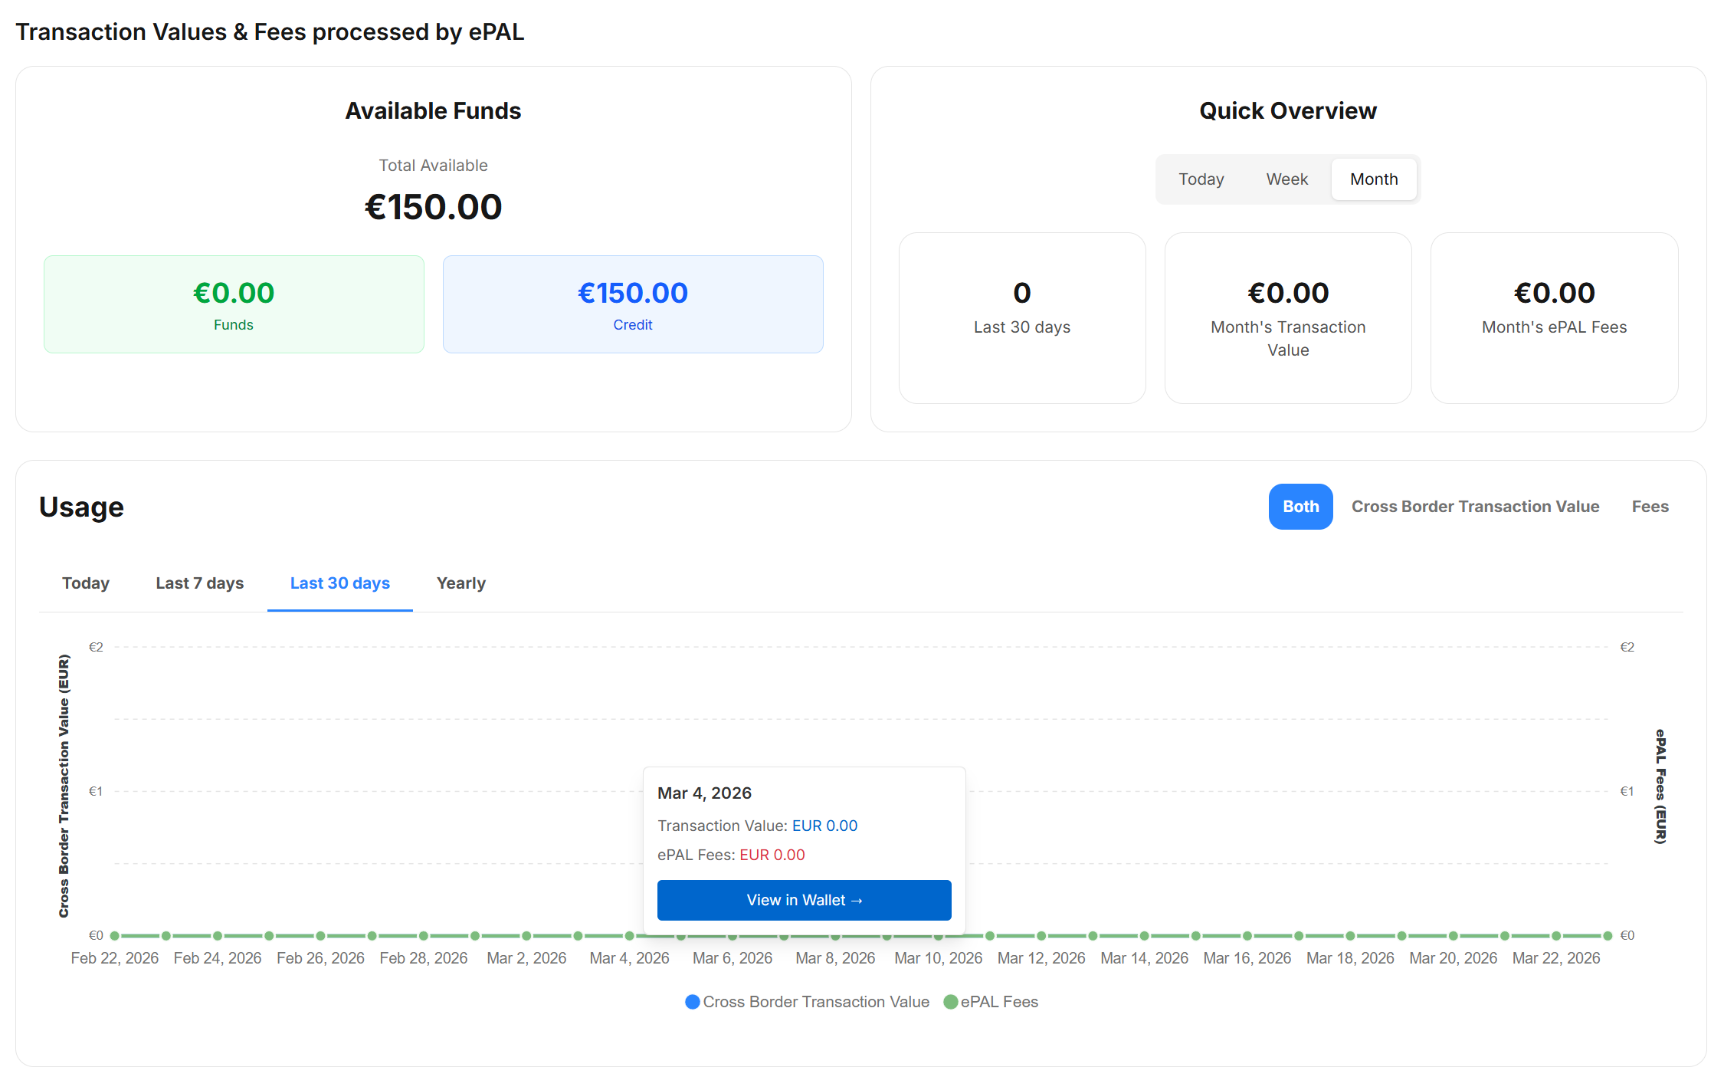Click the Mar 16, 2026 data point
The width and height of the screenshot is (1724, 1077).
coord(1247,936)
